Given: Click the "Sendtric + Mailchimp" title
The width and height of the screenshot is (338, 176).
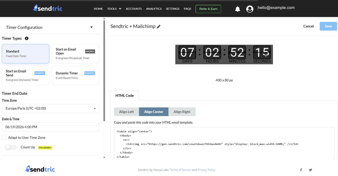Looking at the screenshot, I should click(133, 26).
